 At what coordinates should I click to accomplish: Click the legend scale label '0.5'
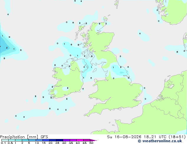(10, 143)
